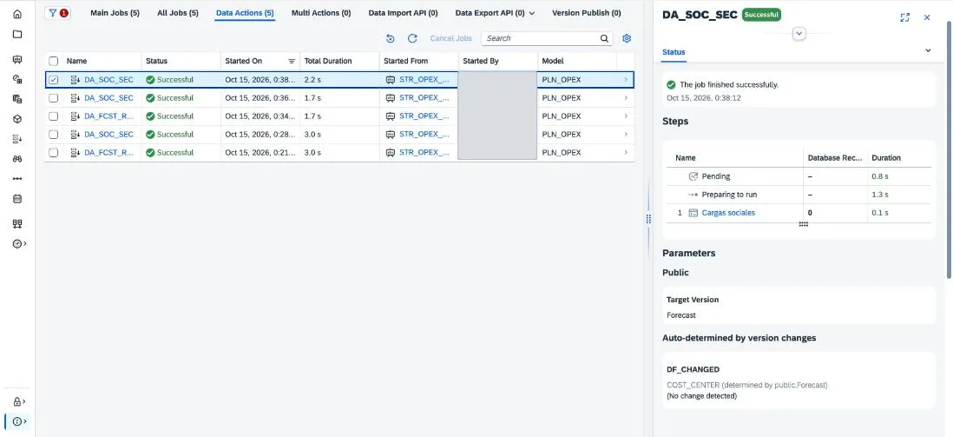Toggle the select-all checkbox in table header

54,61
